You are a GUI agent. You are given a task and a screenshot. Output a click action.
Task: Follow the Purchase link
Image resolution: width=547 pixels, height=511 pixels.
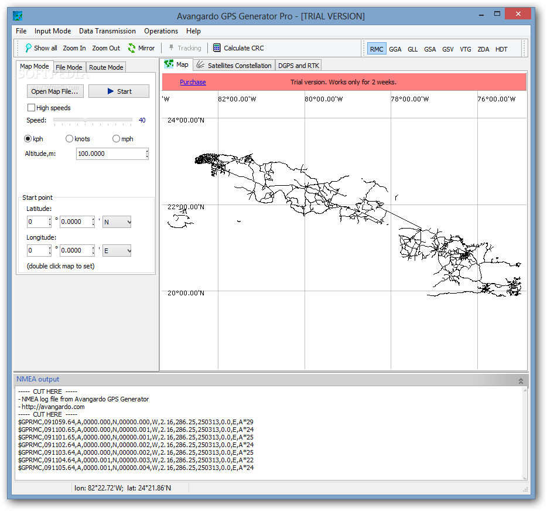[193, 82]
